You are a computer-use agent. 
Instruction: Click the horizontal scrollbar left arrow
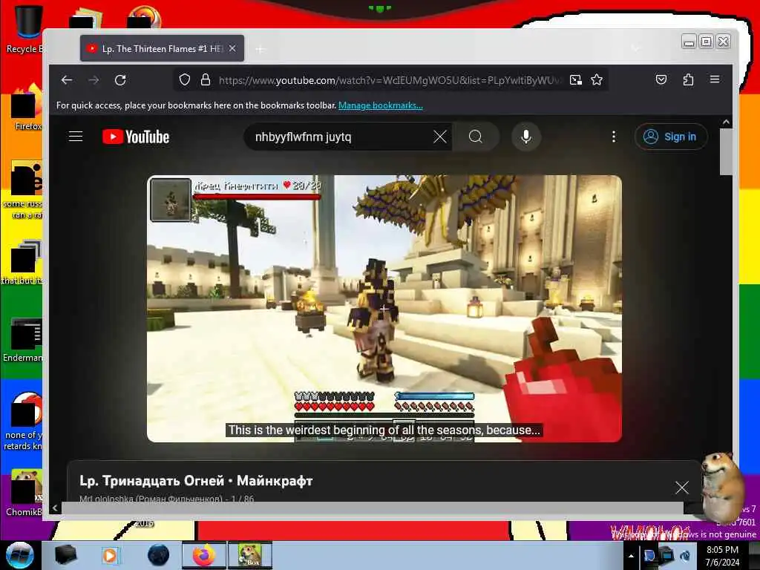[x=55, y=508]
